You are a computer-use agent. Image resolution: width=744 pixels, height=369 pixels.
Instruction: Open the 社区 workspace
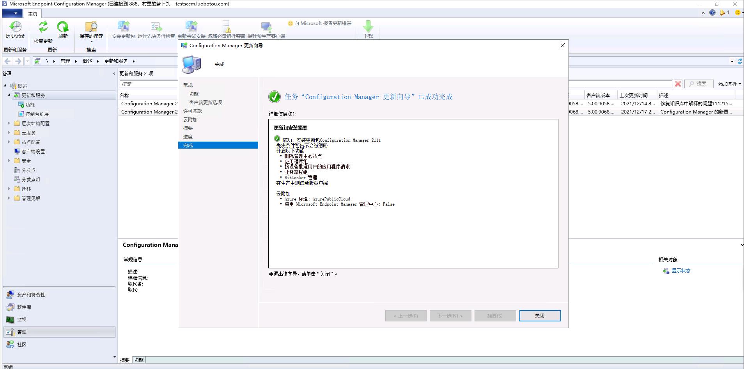59,344
